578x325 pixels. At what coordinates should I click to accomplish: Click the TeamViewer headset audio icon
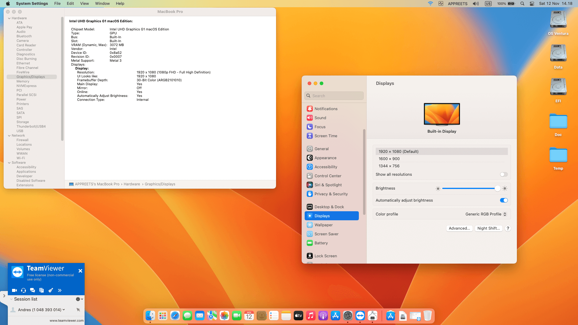[x=23, y=290]
